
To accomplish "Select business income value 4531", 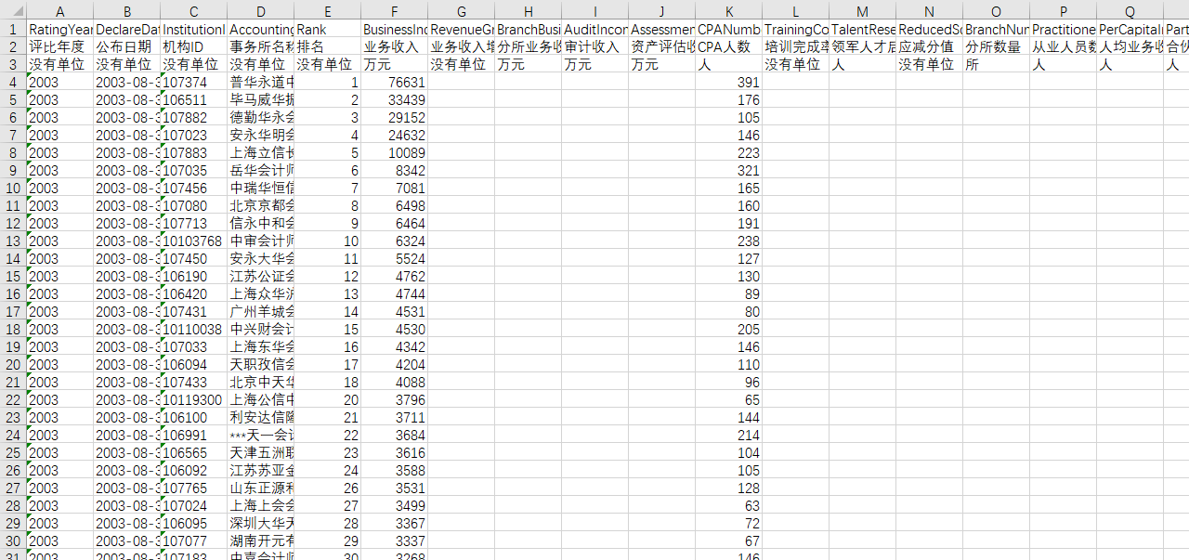I will point(395,311).
